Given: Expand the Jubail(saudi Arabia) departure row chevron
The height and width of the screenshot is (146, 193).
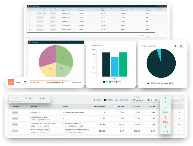Looking at the screenshot, I should click(x=179, y=118).
